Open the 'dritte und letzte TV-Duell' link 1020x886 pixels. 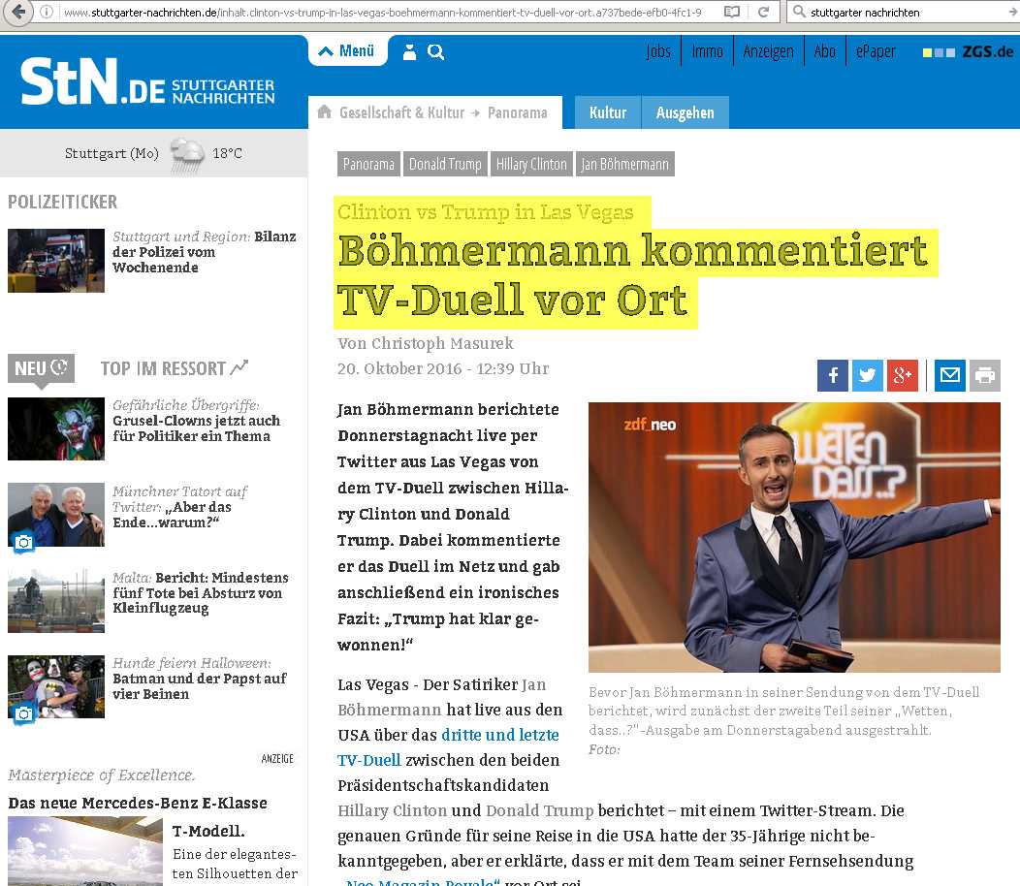[448, 747]
